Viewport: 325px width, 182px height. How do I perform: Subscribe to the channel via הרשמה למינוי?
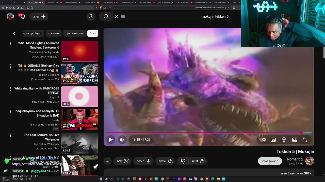(x=270, y=161)
